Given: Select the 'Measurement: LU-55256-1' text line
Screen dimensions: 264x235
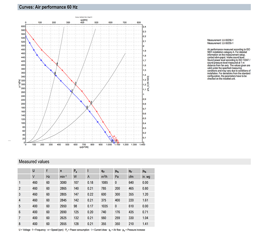Looking at the screenshot, I should tap(220, 40).
